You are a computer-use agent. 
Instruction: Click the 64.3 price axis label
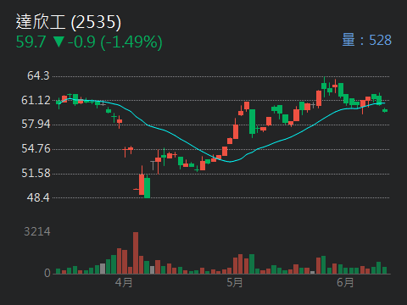click(x=38, y=75)
